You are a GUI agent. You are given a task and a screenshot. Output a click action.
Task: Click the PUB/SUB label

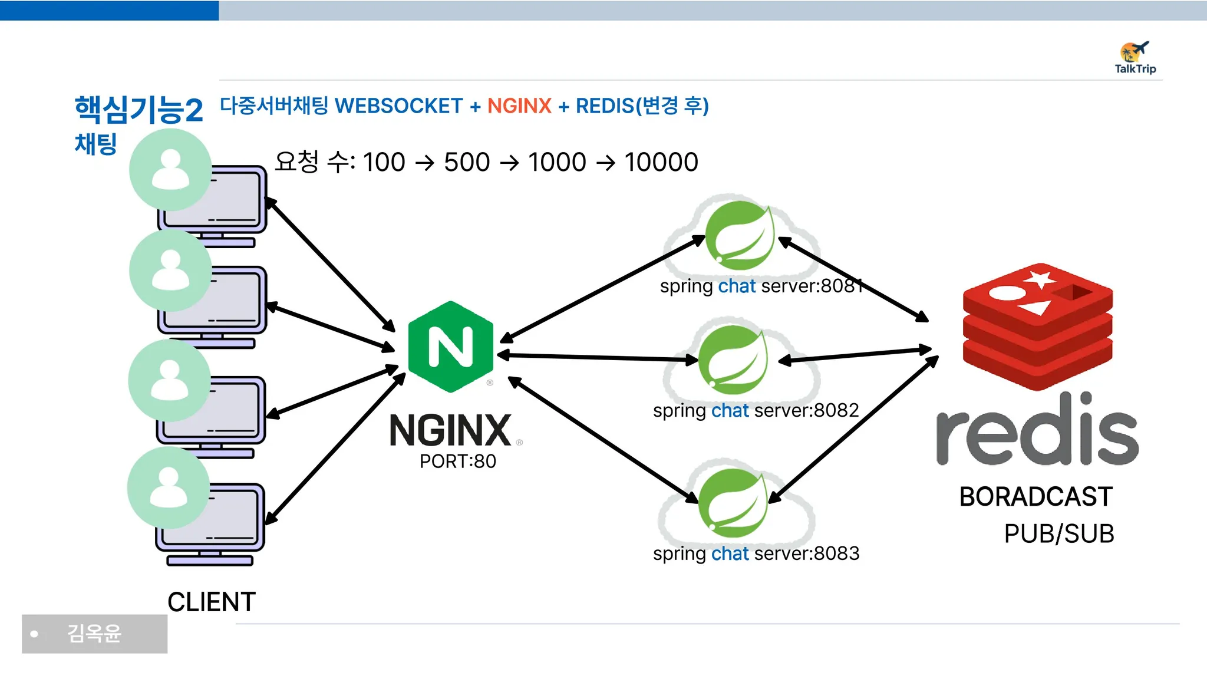point(1058,534)
